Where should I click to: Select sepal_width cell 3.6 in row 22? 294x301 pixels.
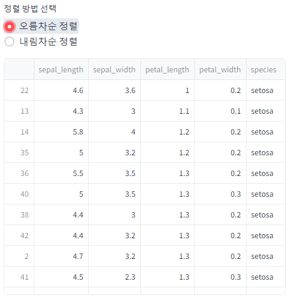click(114, 90)
